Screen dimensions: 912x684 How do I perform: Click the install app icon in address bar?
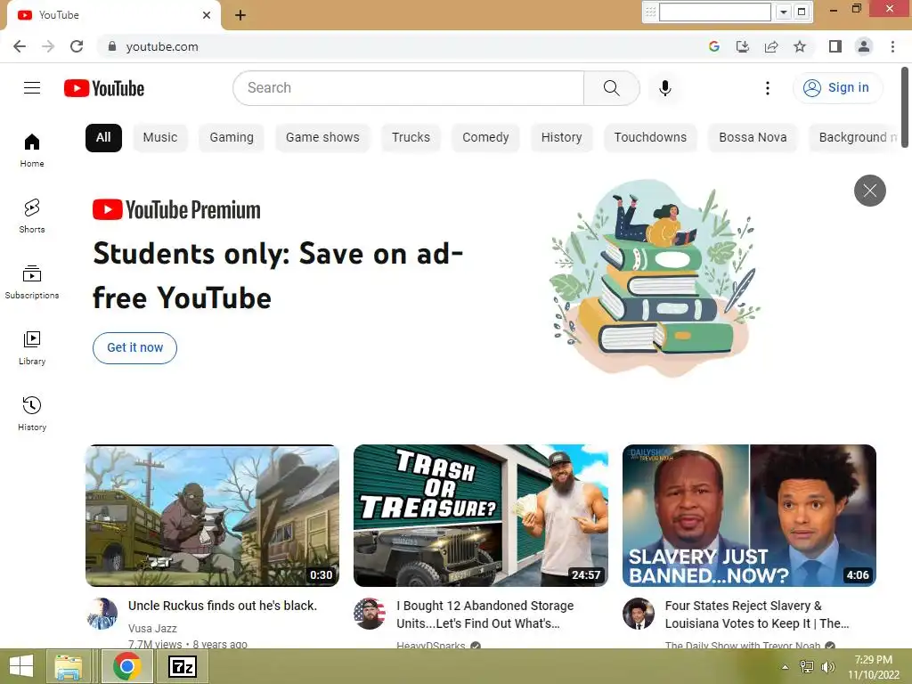[743, 46]
